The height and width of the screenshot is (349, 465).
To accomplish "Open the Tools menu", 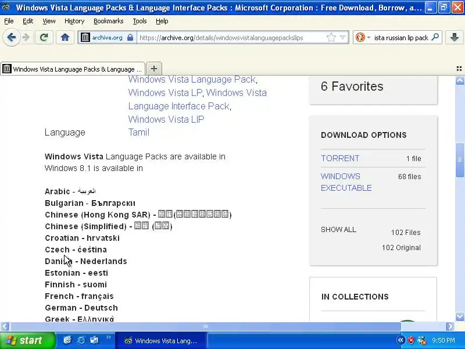I will [139, 21].
